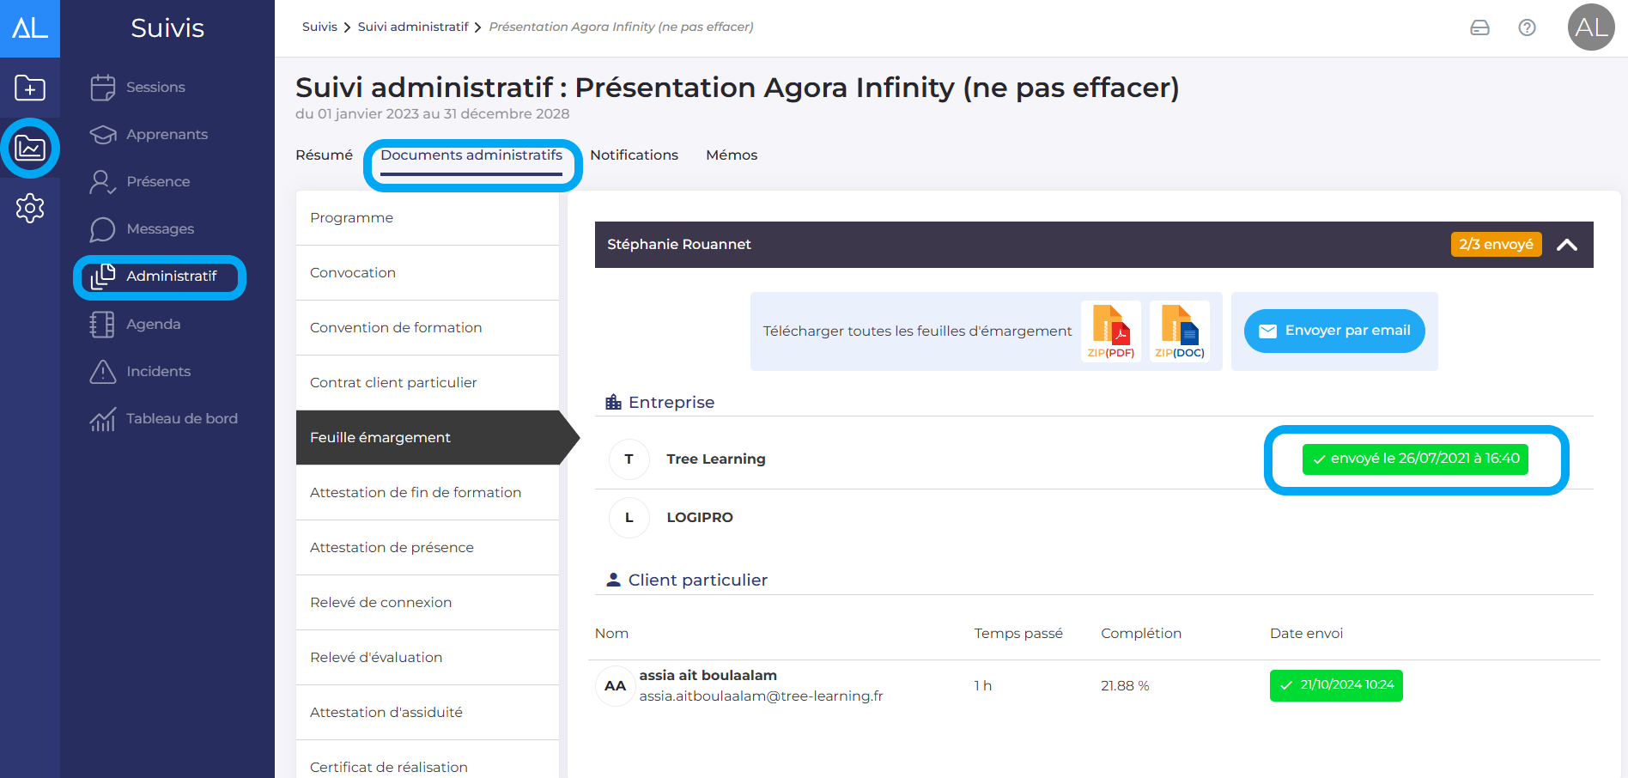Collapse the Stéphanie Rouannet section

click(1566, 245)
